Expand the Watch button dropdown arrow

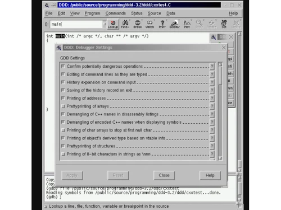click(154, 20)
